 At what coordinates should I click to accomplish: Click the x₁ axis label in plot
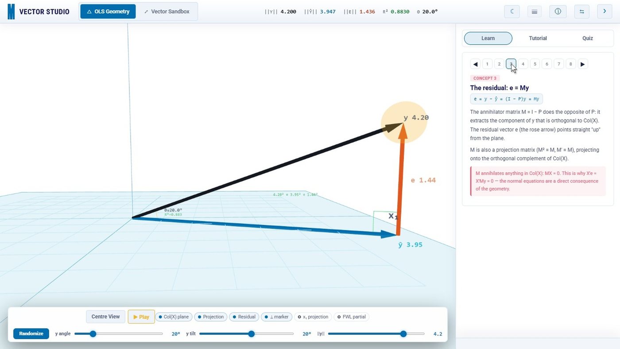[393, 216]
